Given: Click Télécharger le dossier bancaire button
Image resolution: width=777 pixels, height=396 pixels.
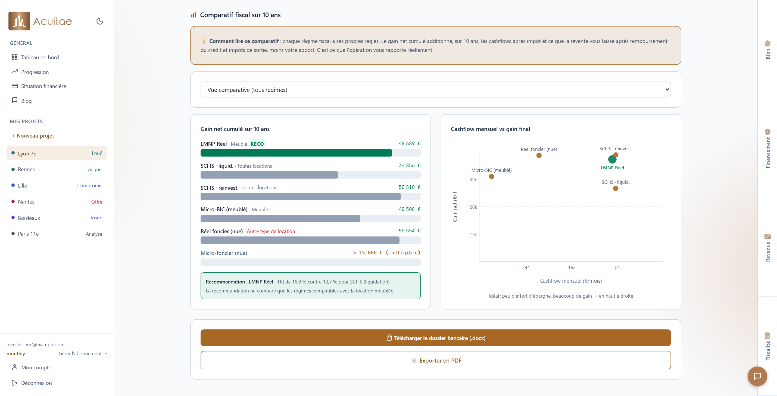Looking at the screenshot, I should pos(436,338).
